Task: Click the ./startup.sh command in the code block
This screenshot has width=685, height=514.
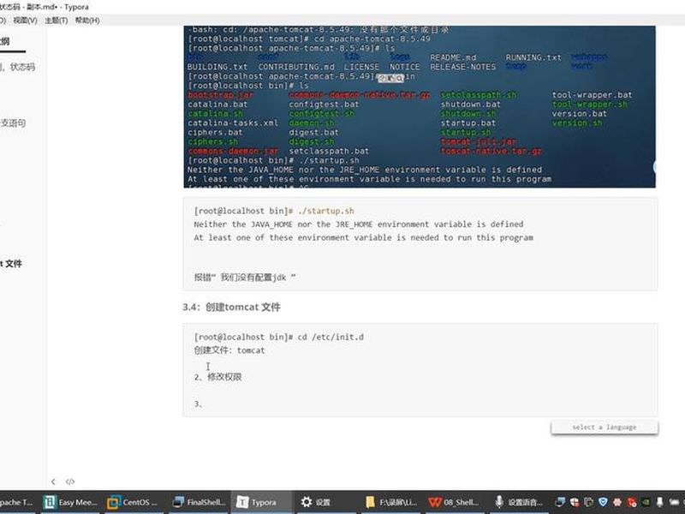Action: pos(326,211)
